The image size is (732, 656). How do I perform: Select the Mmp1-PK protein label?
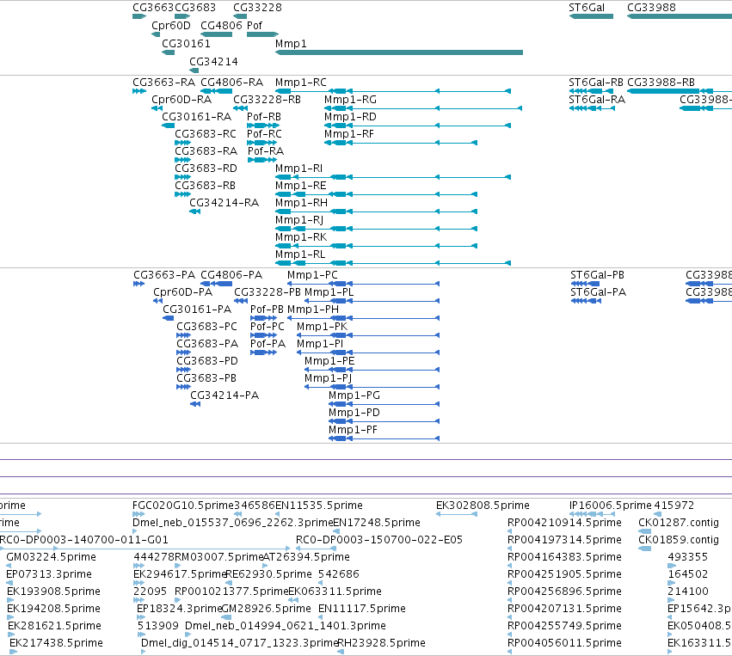pos(322,327)
